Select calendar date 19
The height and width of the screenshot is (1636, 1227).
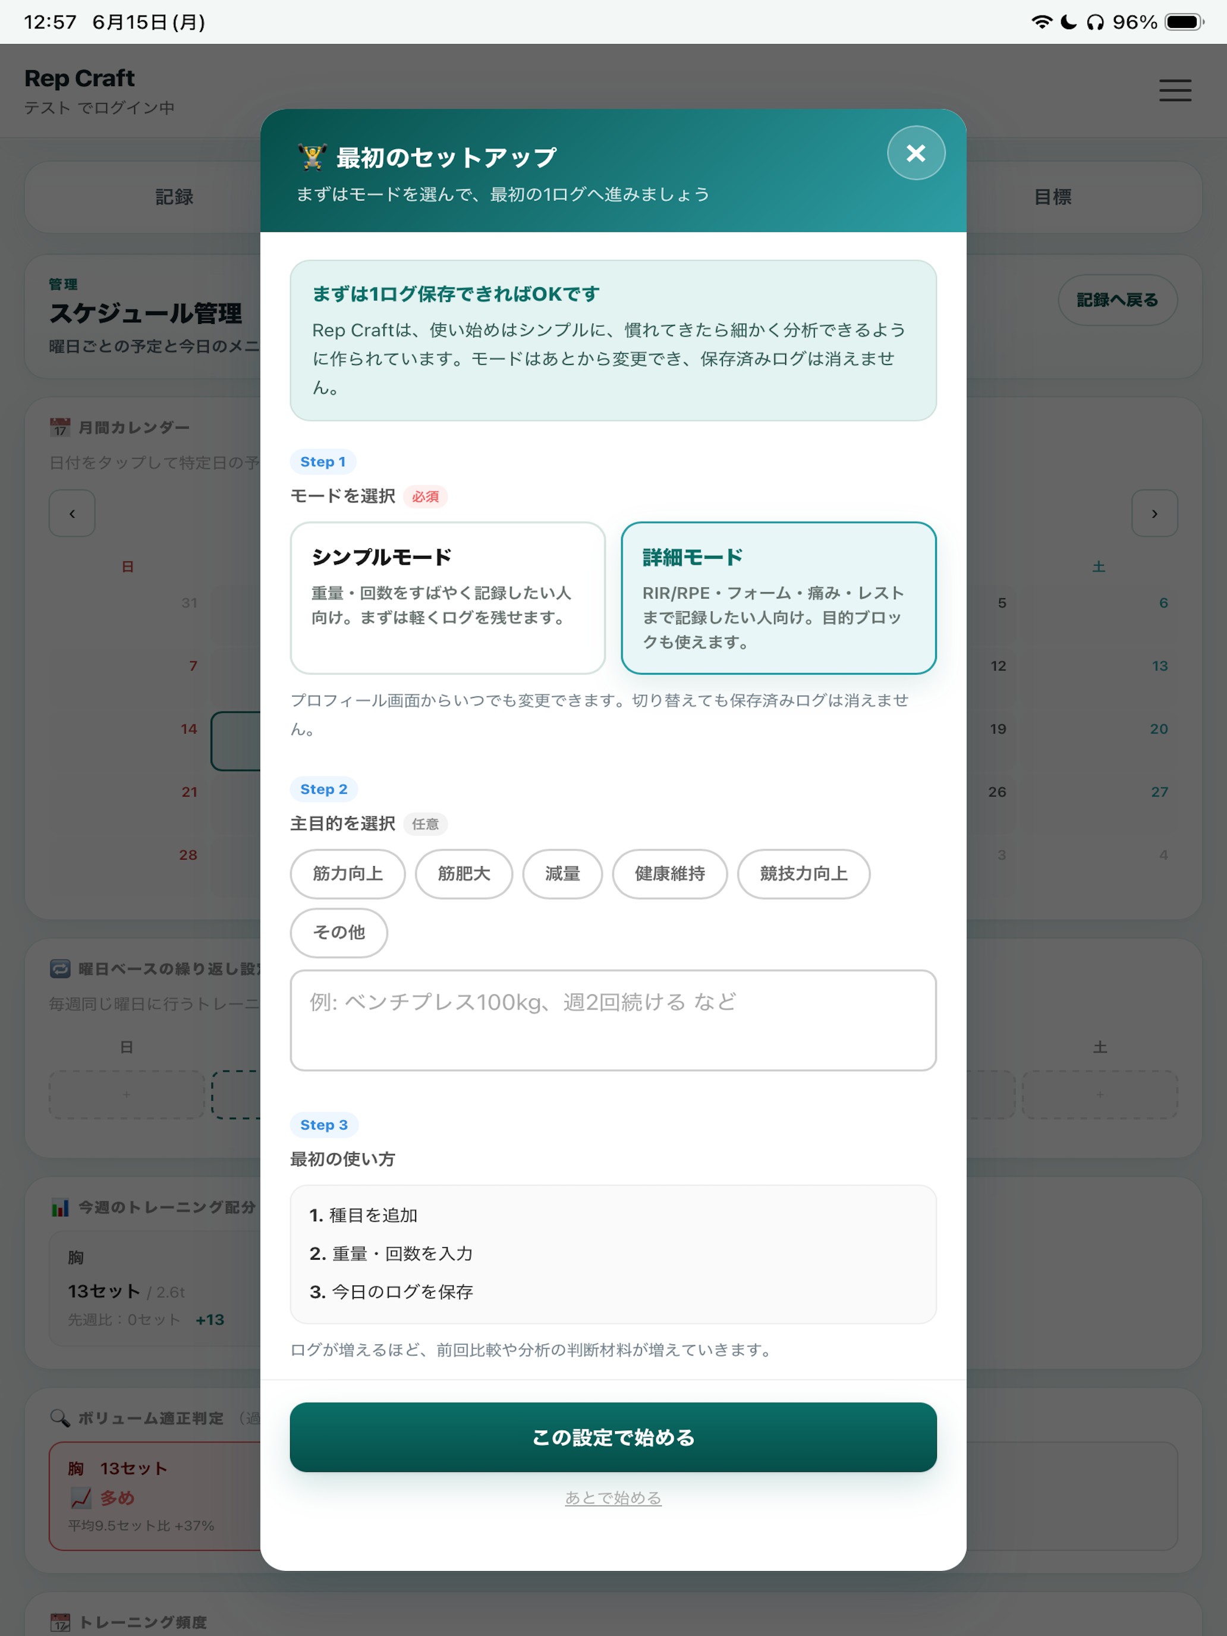coord(998,728)
